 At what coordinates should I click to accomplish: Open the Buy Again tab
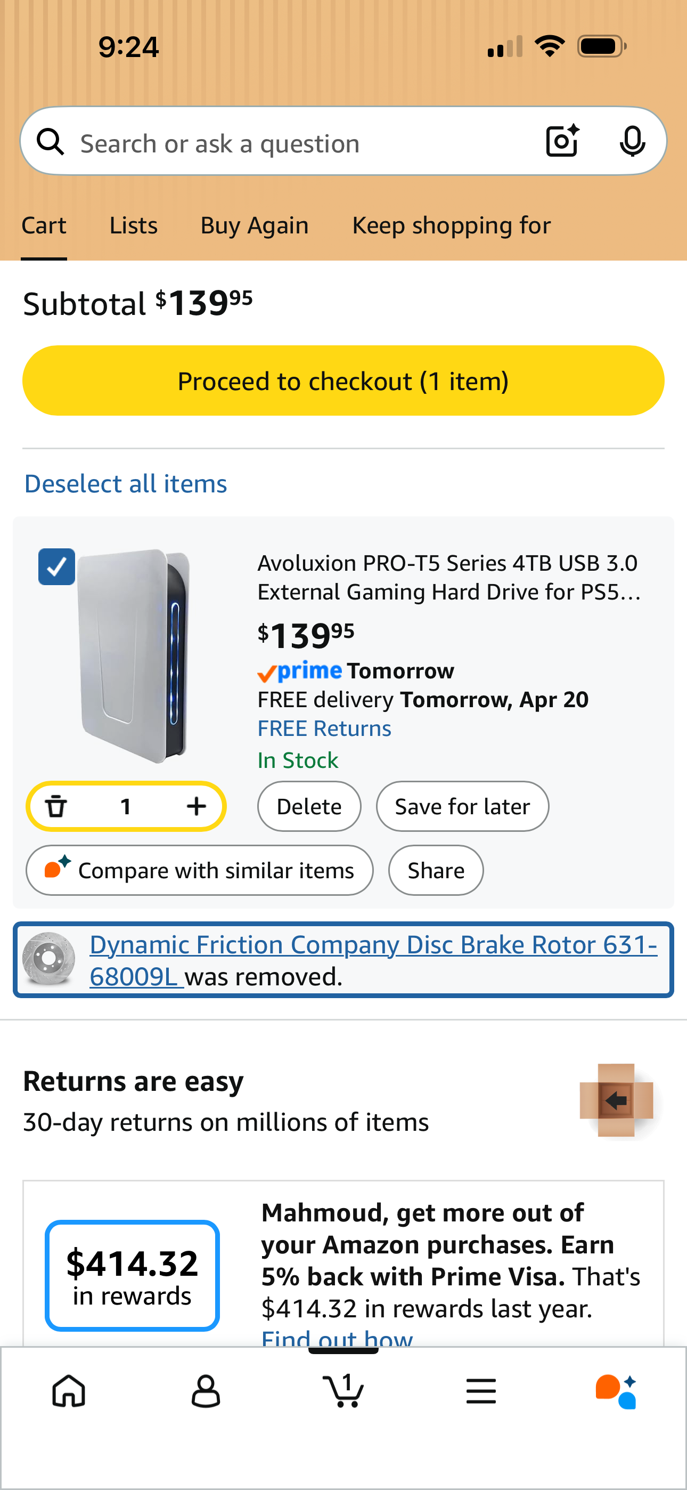pyautogui.click(x=255, y=225)
